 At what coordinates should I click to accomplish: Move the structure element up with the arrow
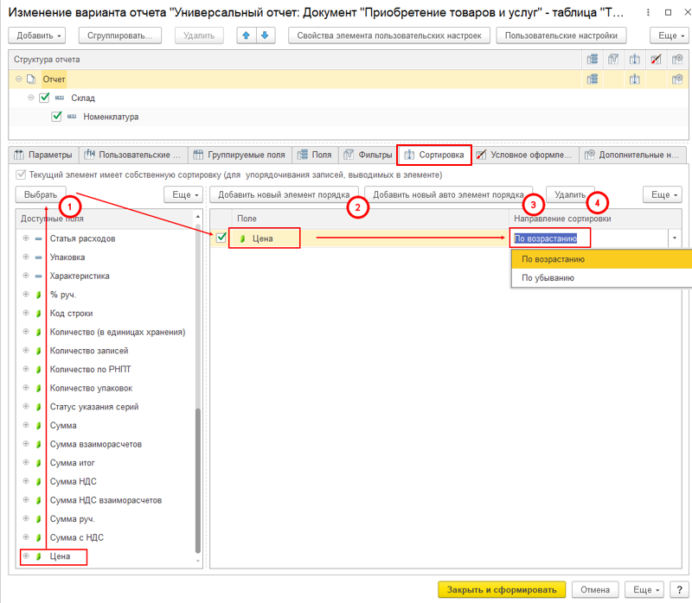click(246, 35)
